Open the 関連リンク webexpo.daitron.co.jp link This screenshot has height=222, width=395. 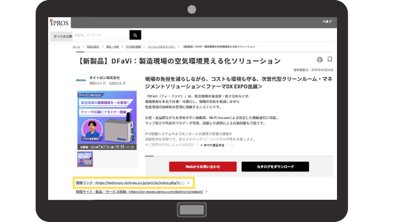click(x=133, y=183)
